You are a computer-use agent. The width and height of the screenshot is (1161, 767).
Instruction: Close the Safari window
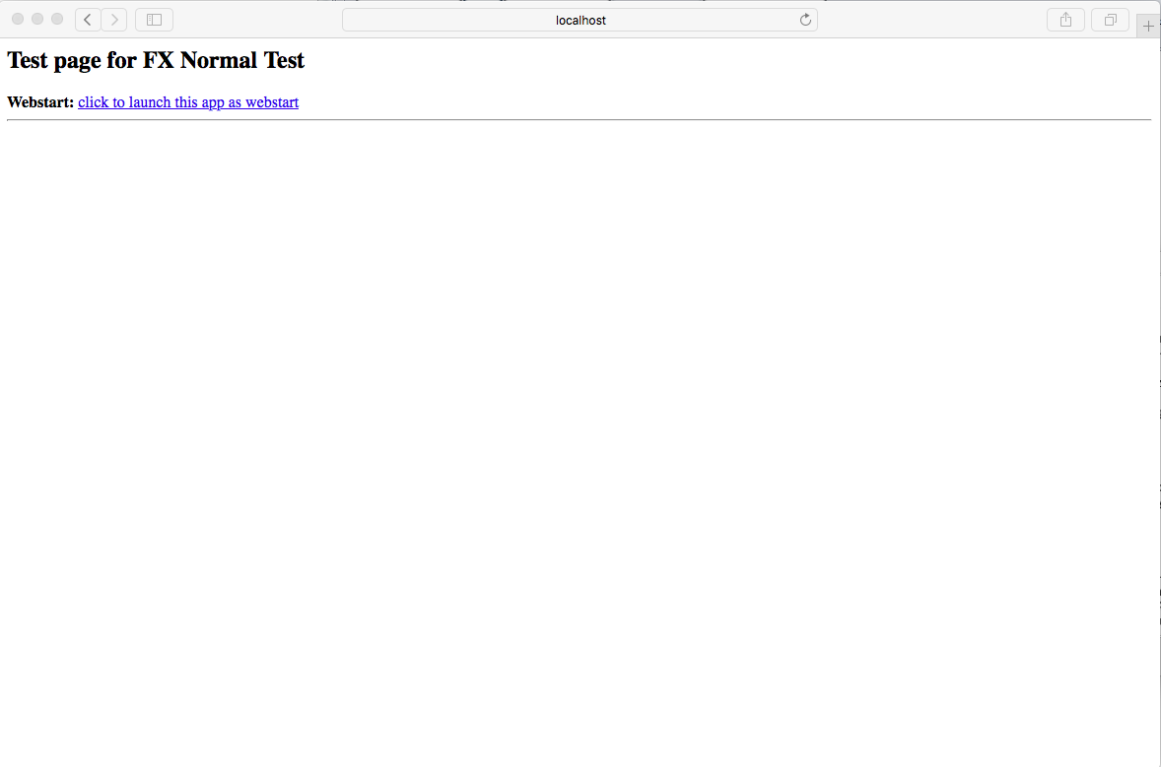click(18, 20)
